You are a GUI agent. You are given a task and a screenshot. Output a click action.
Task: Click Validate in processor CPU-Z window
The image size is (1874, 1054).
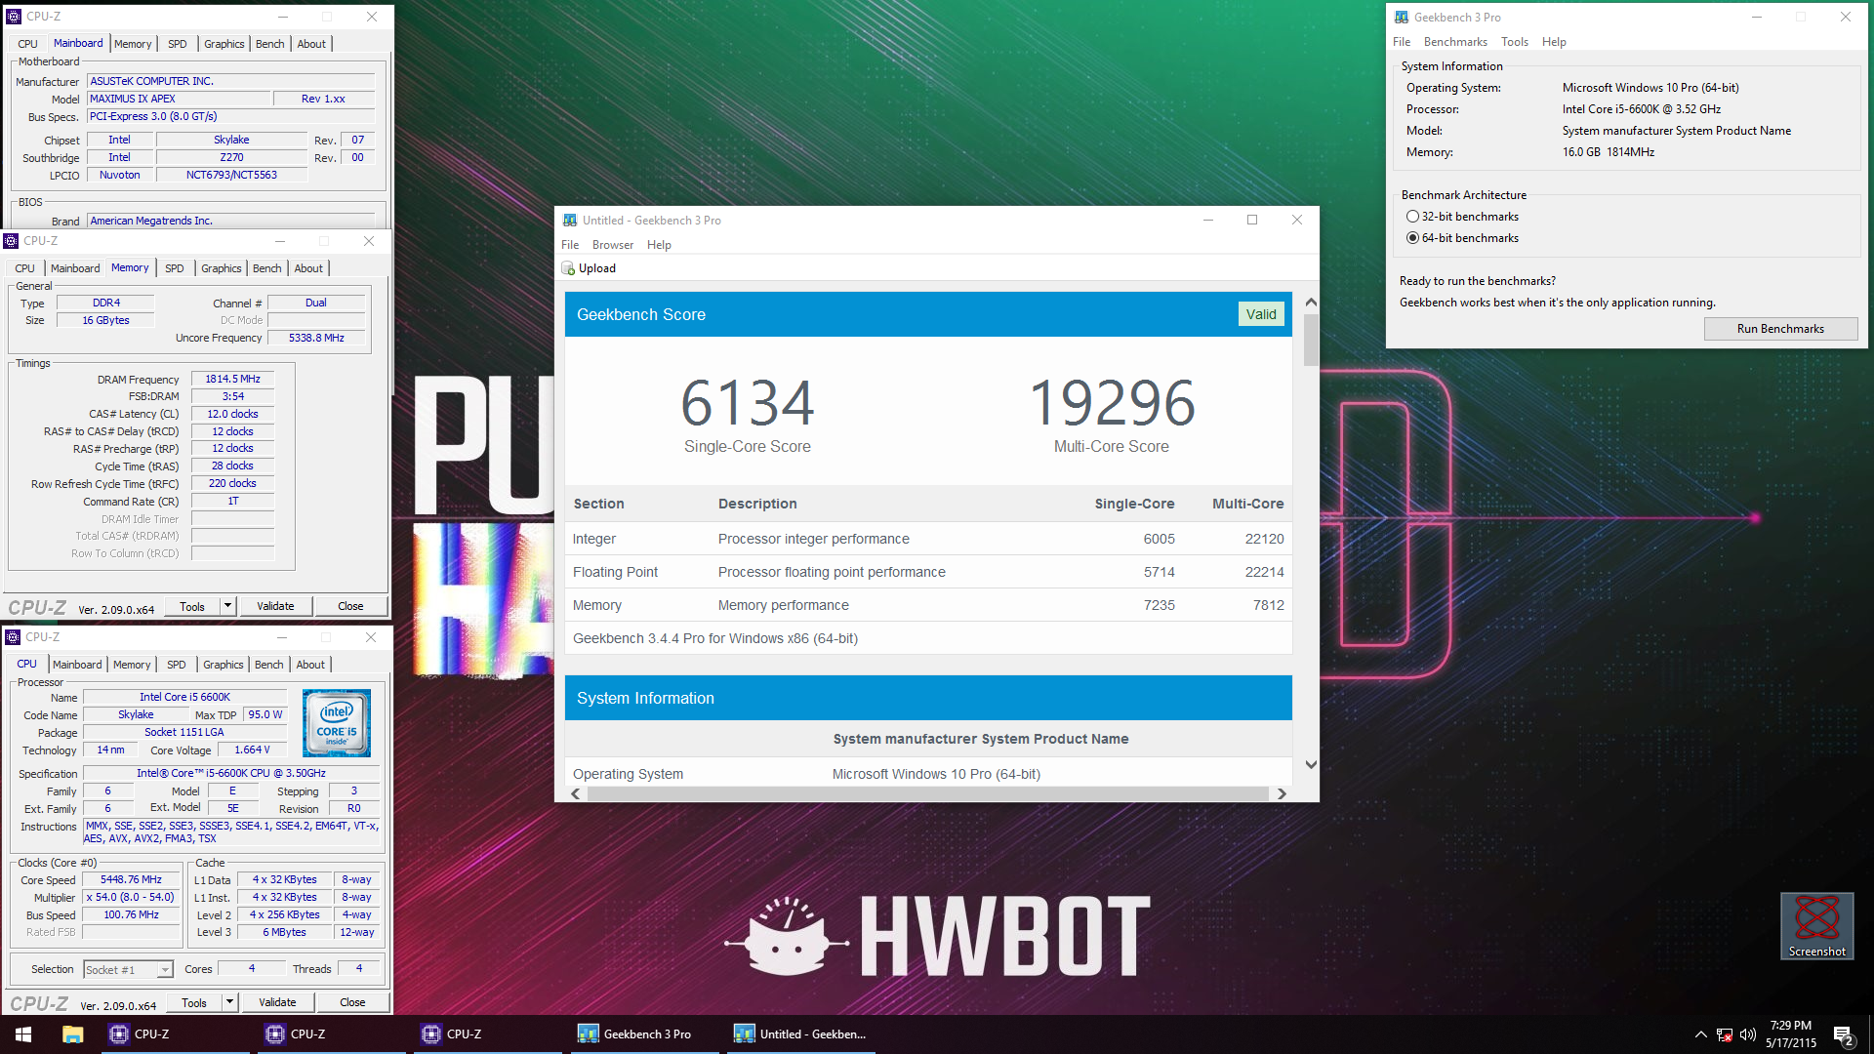(x=277, y=1002)
